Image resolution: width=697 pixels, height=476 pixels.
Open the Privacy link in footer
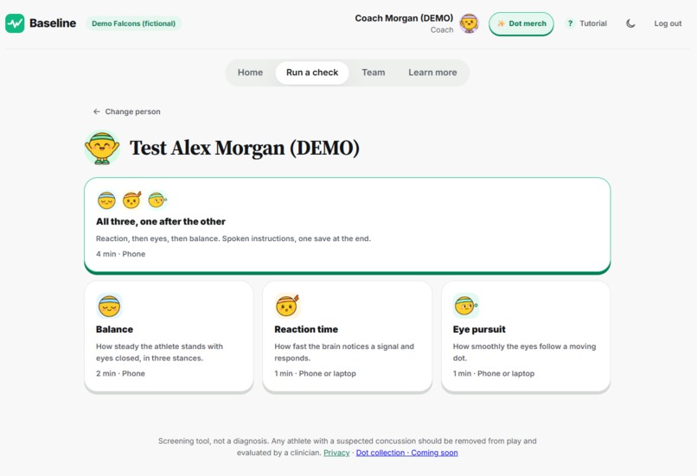(x=336, y=453)
